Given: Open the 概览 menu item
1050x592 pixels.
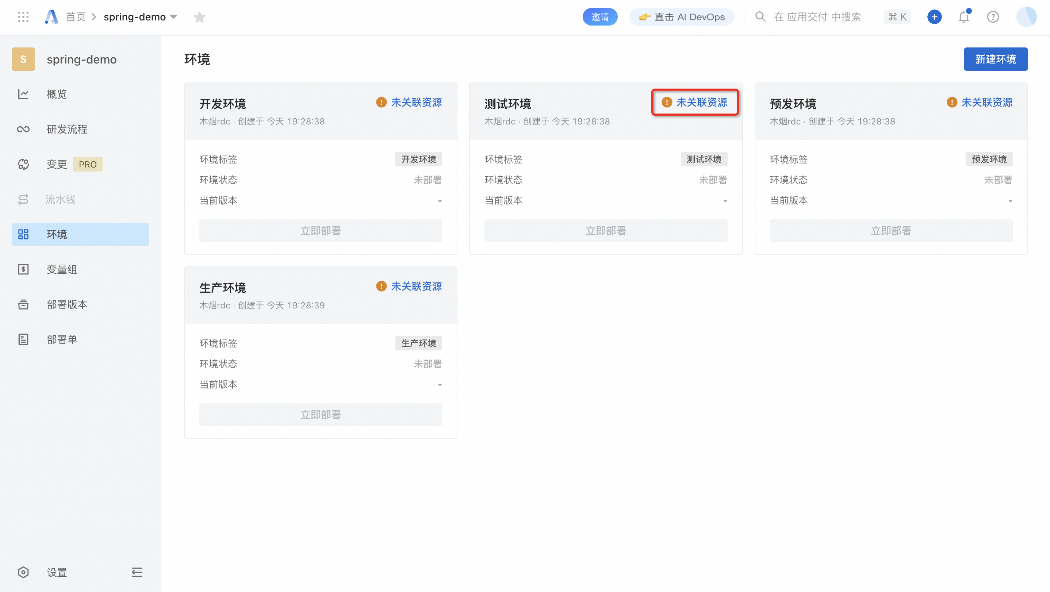Looking at the screenshot, I should tap(80, 94).
